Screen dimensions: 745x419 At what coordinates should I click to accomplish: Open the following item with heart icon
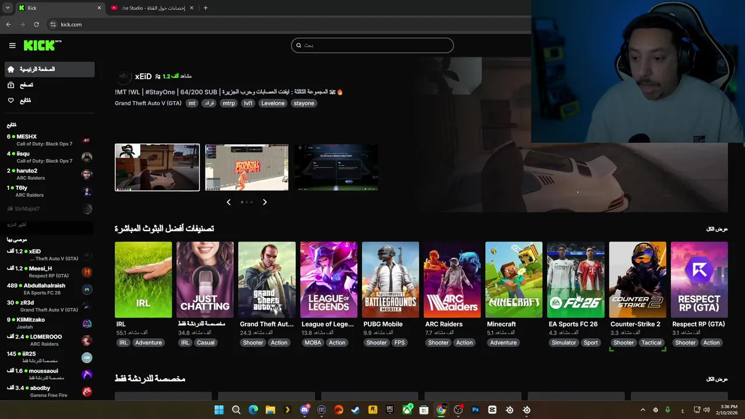click(49, 101)
